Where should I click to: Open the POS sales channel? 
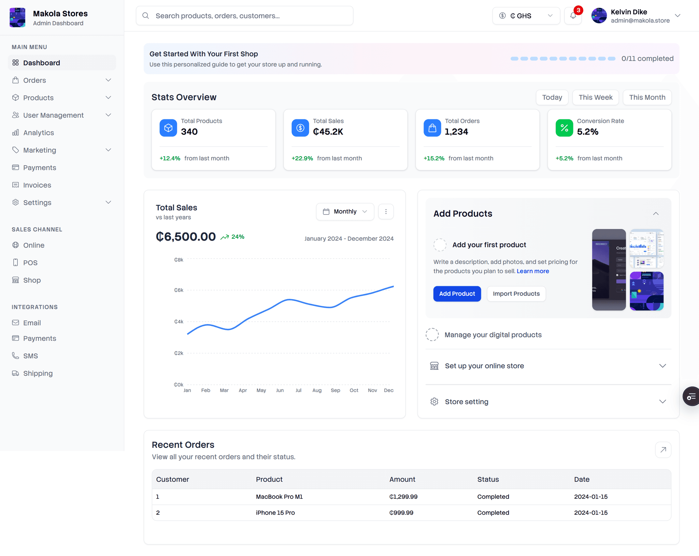point(62,263)
